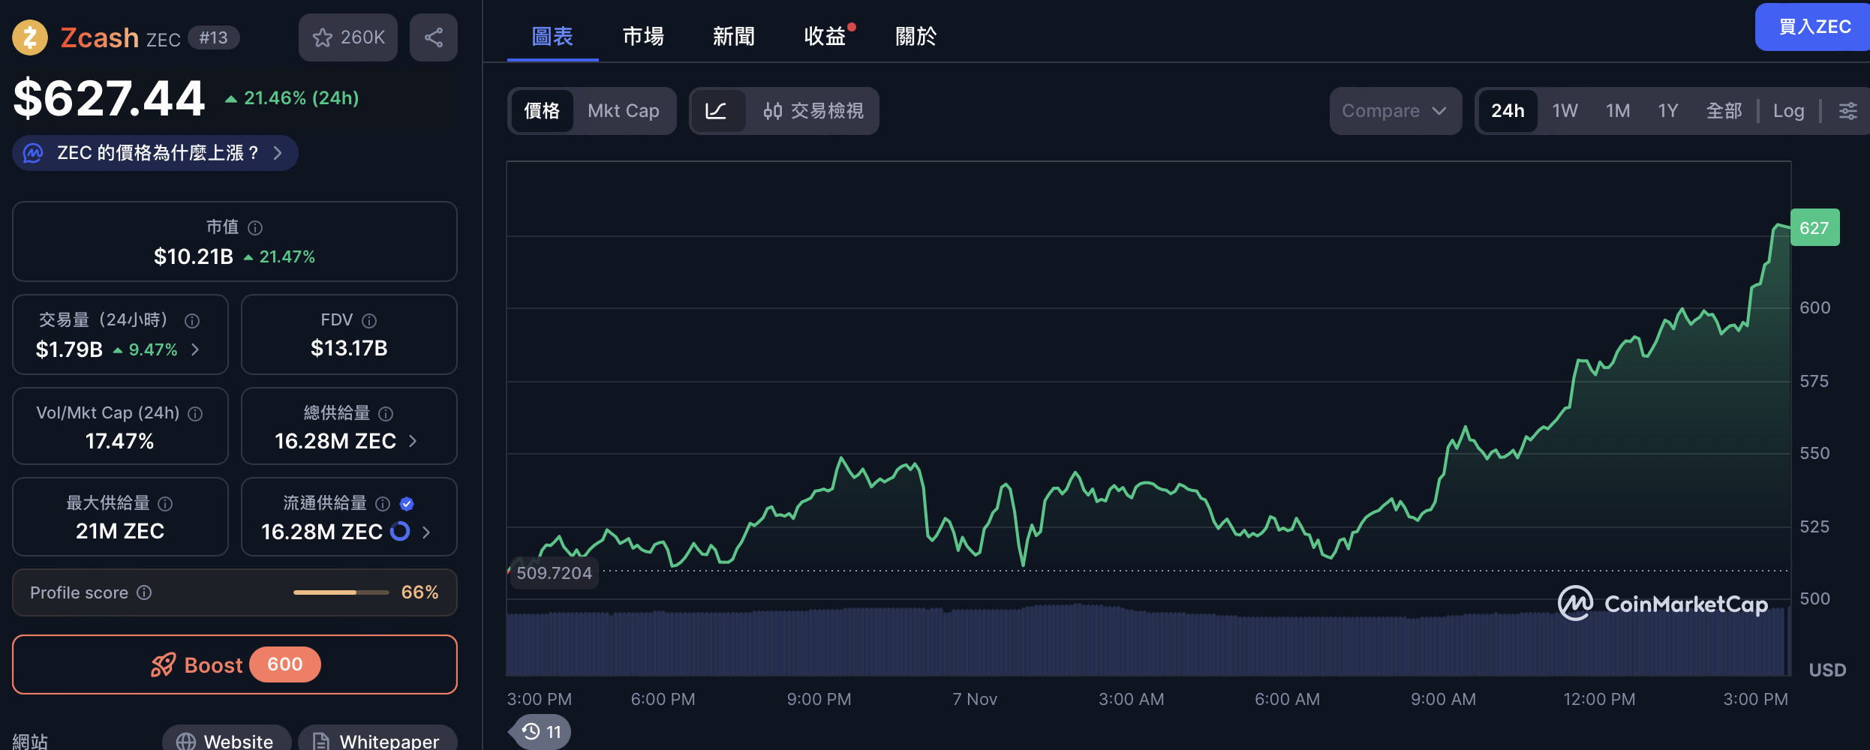Toggle the Log scale option
Image resolution: width=1870 pixels, height=750 pixels.
pyautogui.click(x=1788, y=111)
